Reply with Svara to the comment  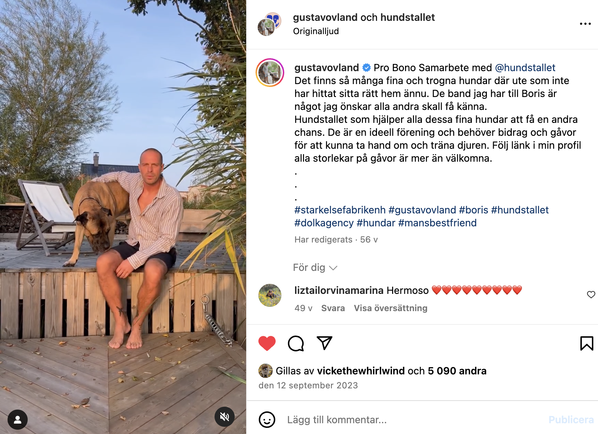click(x=333, y=308)
